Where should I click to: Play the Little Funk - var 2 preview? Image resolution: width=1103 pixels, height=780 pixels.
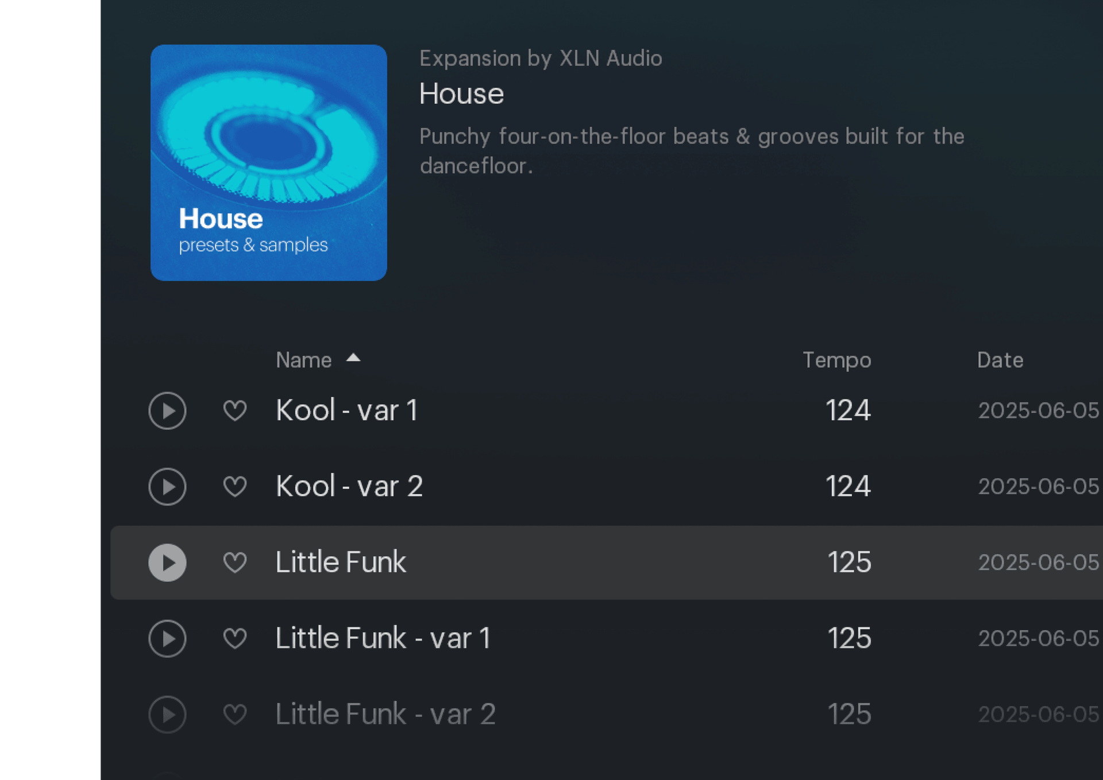tap(167, 715)
